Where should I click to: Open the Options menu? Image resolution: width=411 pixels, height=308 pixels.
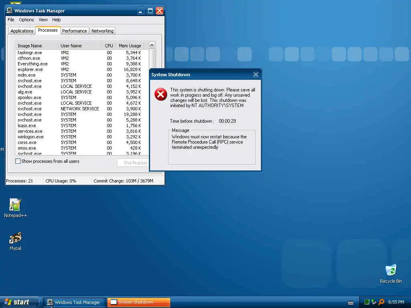[x=26, y=20]
